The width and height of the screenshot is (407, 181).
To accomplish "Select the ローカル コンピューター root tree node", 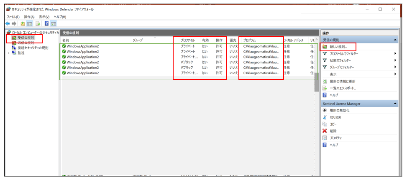I will pyautogui.click(x=33, y=33).
